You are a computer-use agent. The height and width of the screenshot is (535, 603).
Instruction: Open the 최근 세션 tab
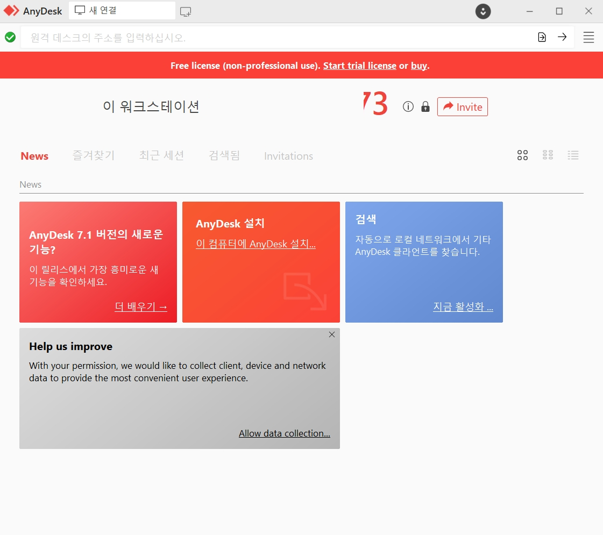[161, 155]
